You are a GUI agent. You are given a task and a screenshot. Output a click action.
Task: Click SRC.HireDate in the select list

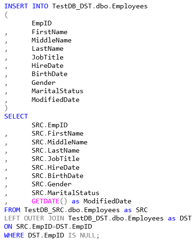[x=55, y=167]
